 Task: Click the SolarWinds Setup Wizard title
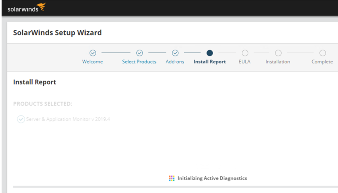57,32
